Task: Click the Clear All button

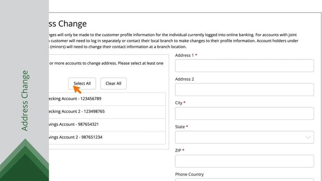Action: tap(113, 83)
